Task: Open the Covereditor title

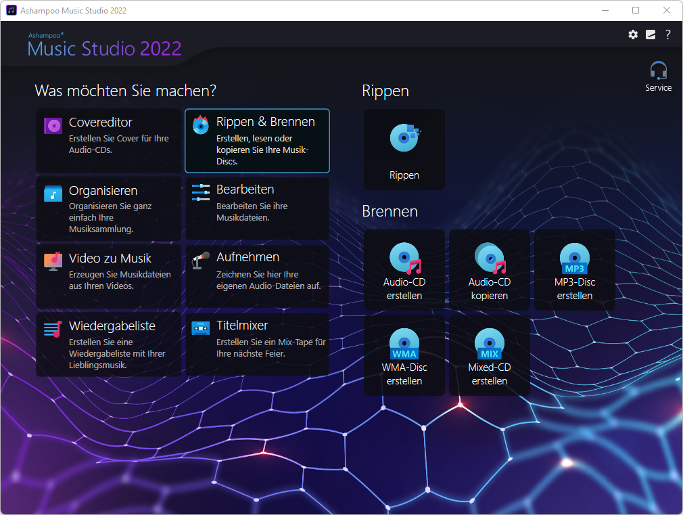Action: [x=101, y=122]
